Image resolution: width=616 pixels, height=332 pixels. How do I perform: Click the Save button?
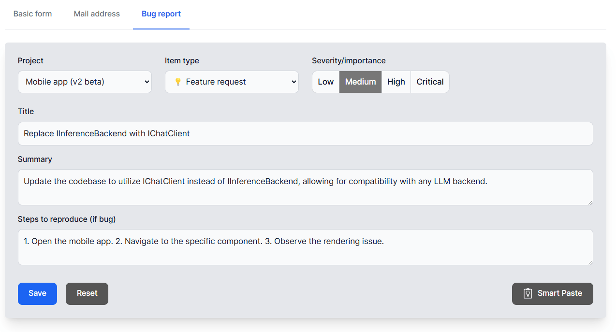click(37, 293)
